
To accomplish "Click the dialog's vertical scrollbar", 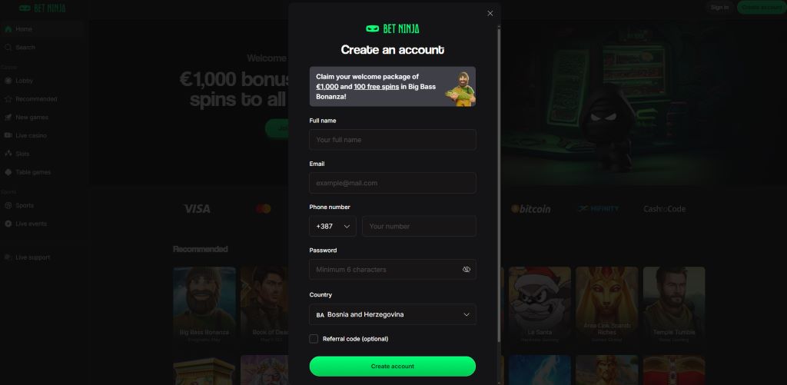I will coord(499,184).
